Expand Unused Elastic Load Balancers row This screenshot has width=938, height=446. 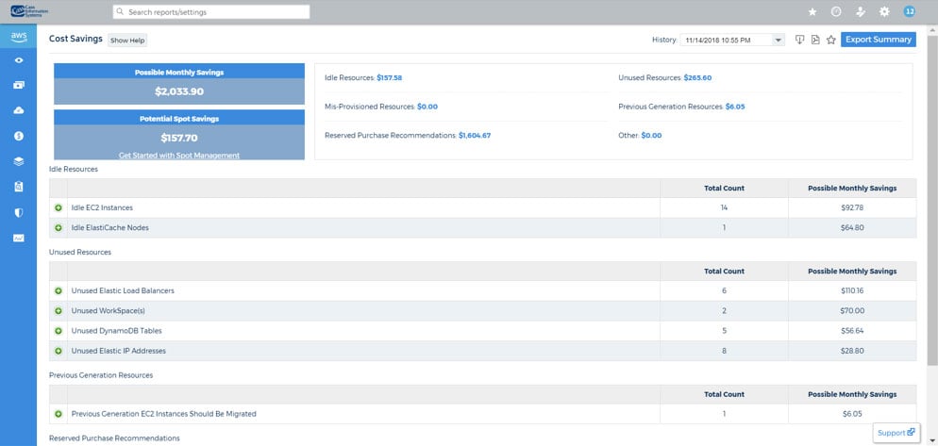[x=58, y=290]
